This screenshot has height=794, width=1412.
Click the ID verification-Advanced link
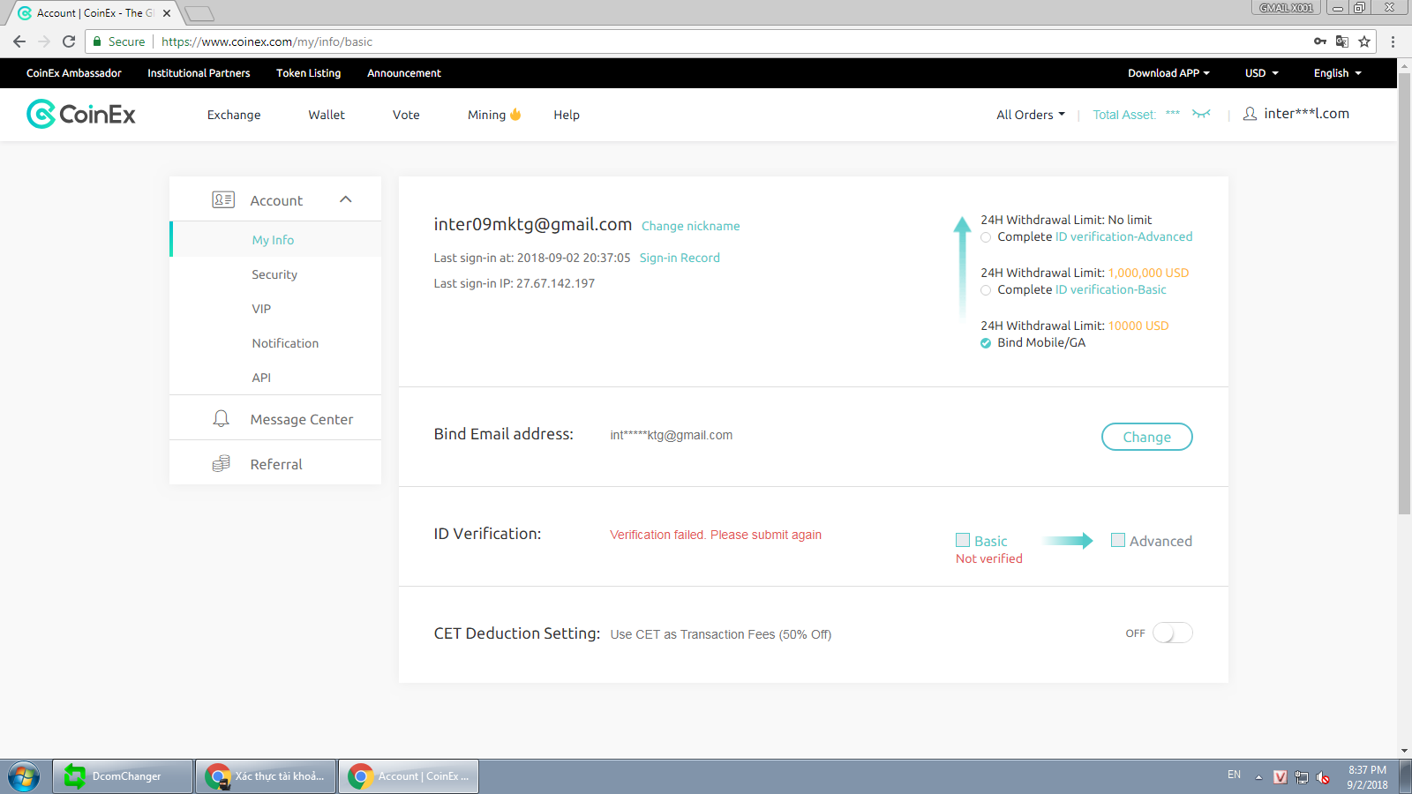tap(1124, 236)
